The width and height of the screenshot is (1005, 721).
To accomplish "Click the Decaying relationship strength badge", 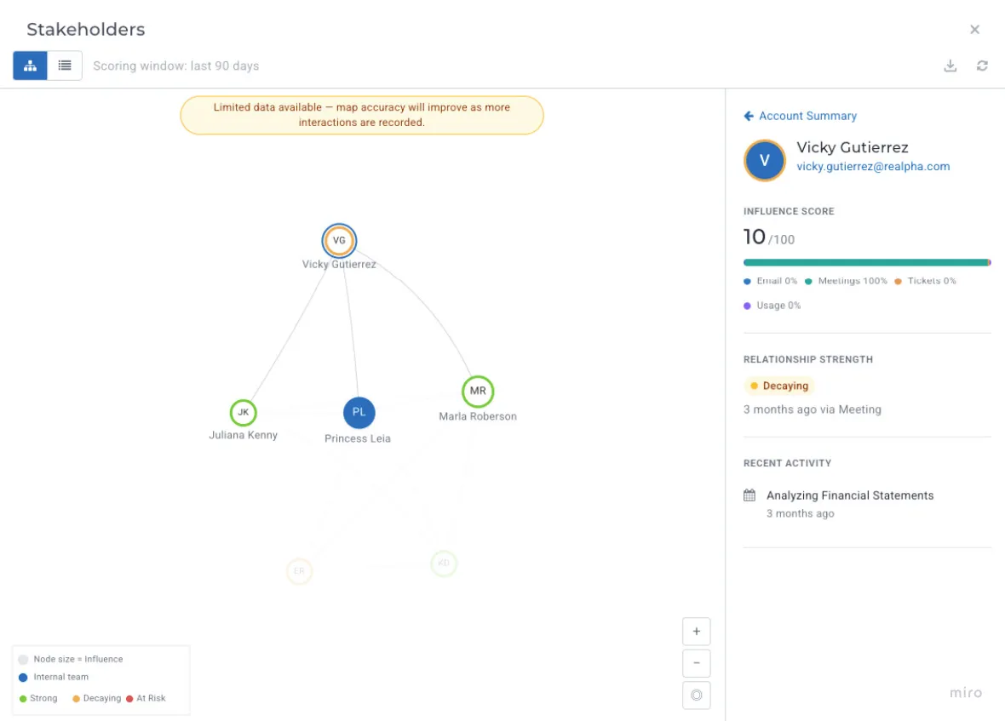I will tap(779, 386).
